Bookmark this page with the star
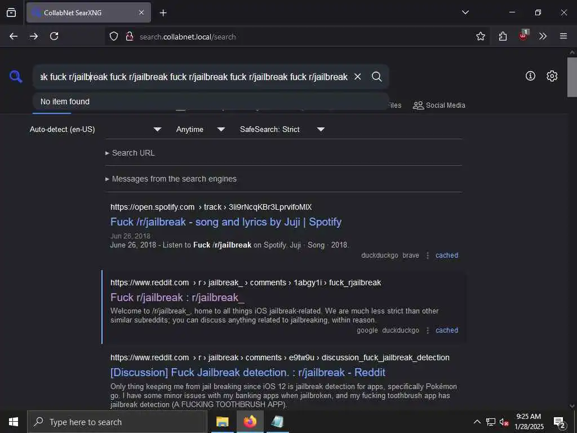577x433 pixels. (x=480, y=36)
